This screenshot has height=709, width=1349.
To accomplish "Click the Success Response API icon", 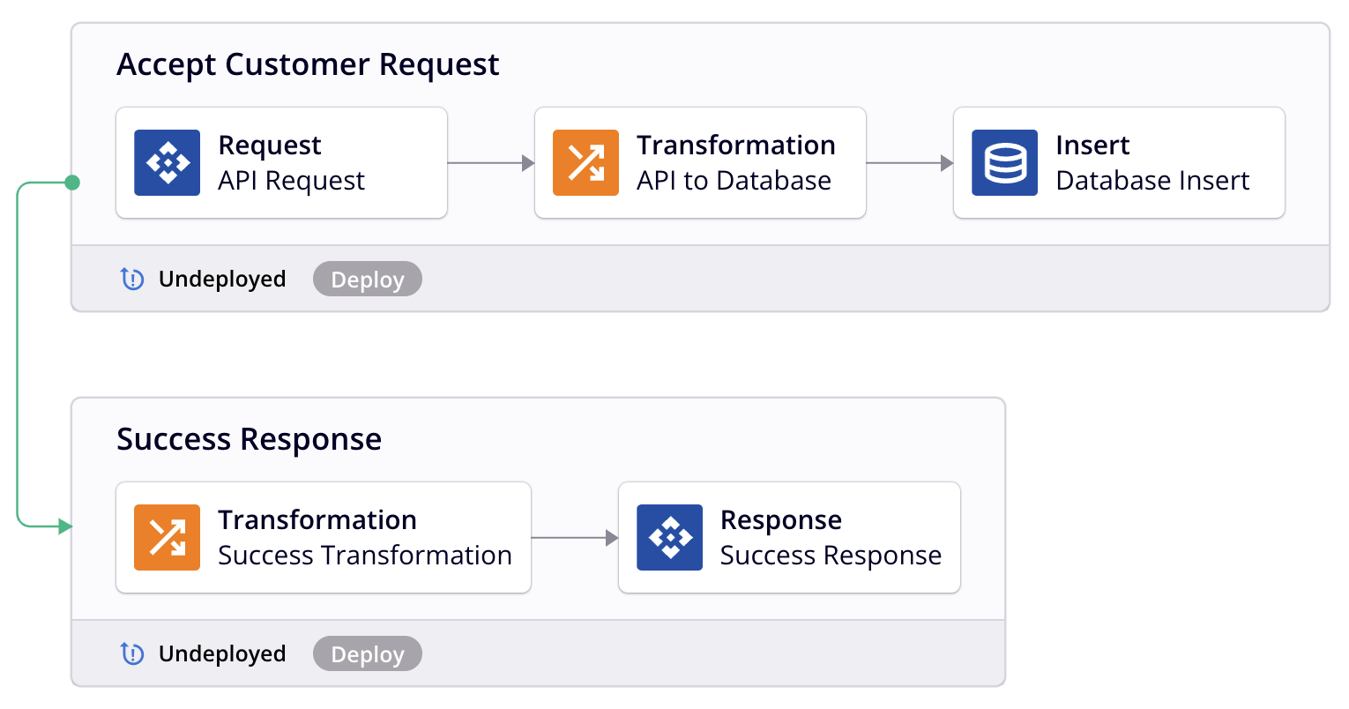I will [669, 538].
